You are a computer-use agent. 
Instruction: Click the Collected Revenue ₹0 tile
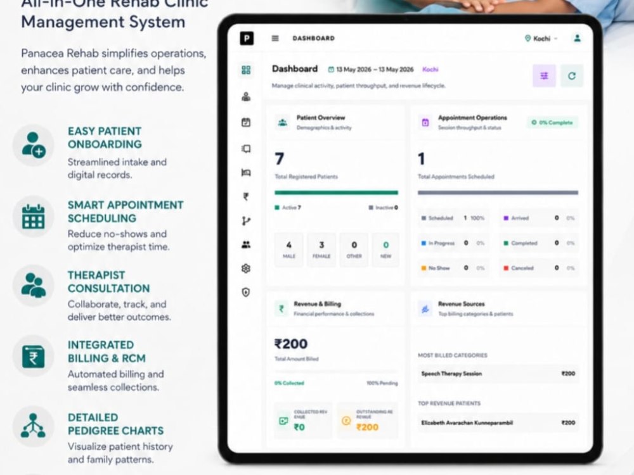coord(303,420)
